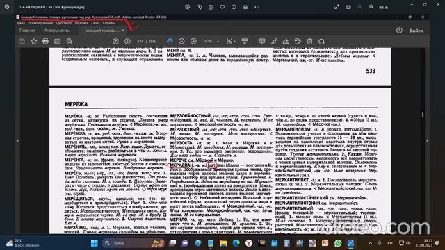
Task: Click the Photos edit image icon
Action: (x=187, y=7)
